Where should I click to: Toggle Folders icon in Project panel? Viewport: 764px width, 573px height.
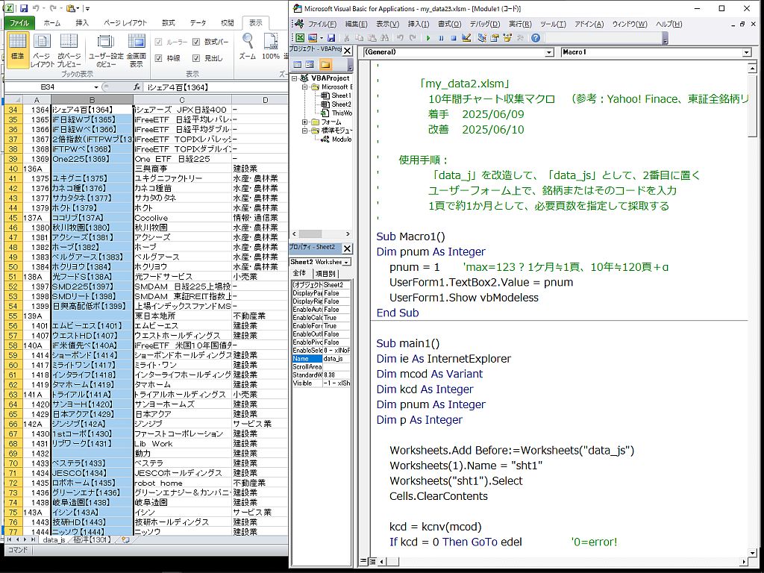click(x=325, y=64)
